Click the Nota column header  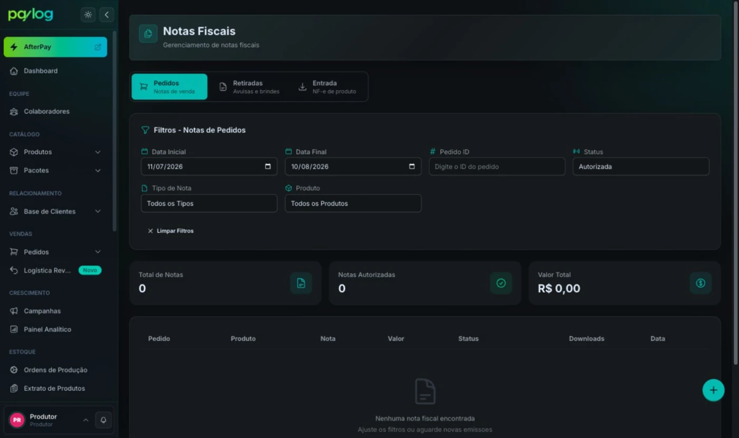328,338
